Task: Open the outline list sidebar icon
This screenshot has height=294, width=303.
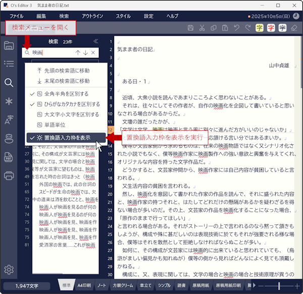Action: tap(9, 64)
